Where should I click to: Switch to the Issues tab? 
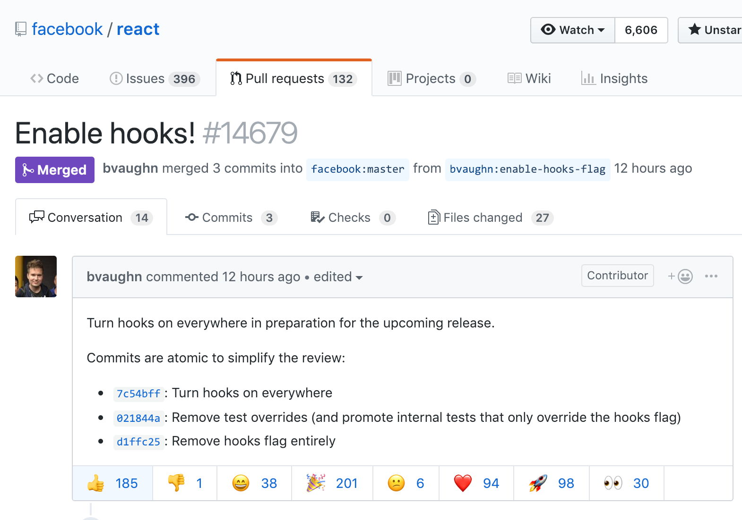point(155,78)
